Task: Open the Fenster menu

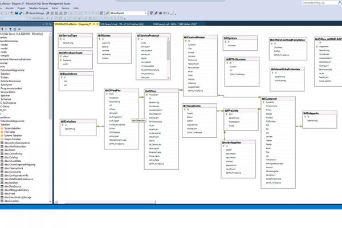Action: coord(66,8)
